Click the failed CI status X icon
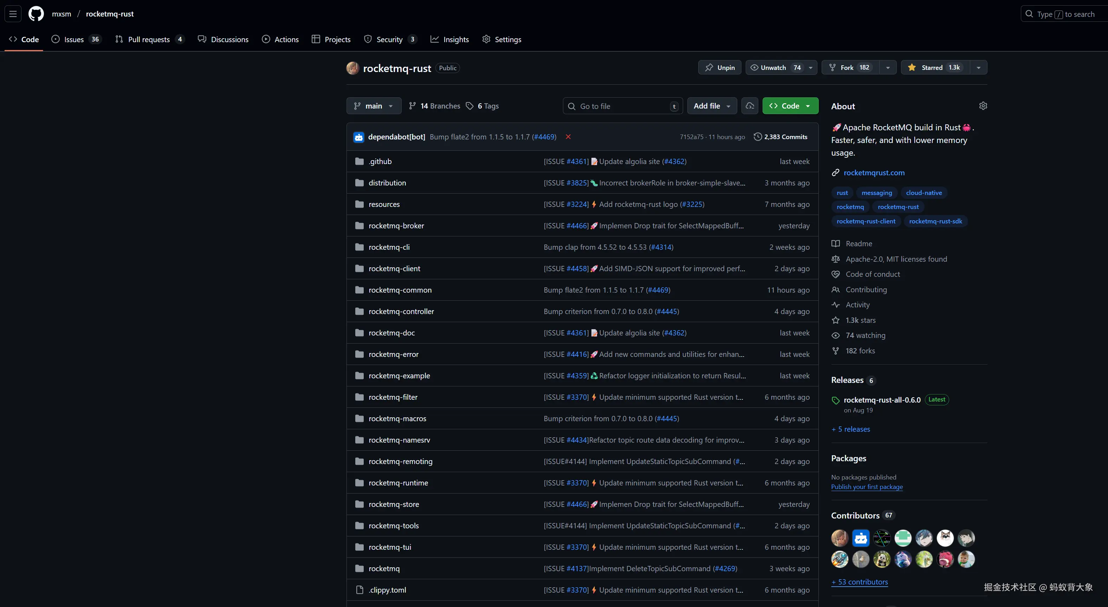The width and height of the screenshot is (1108, 607). [x=568, y=137]
